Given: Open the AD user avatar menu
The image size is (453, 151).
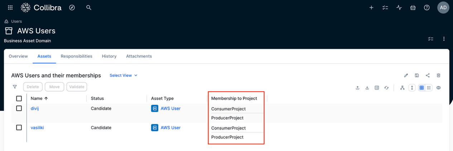Looking at the screenshot, I should point(443,7).
